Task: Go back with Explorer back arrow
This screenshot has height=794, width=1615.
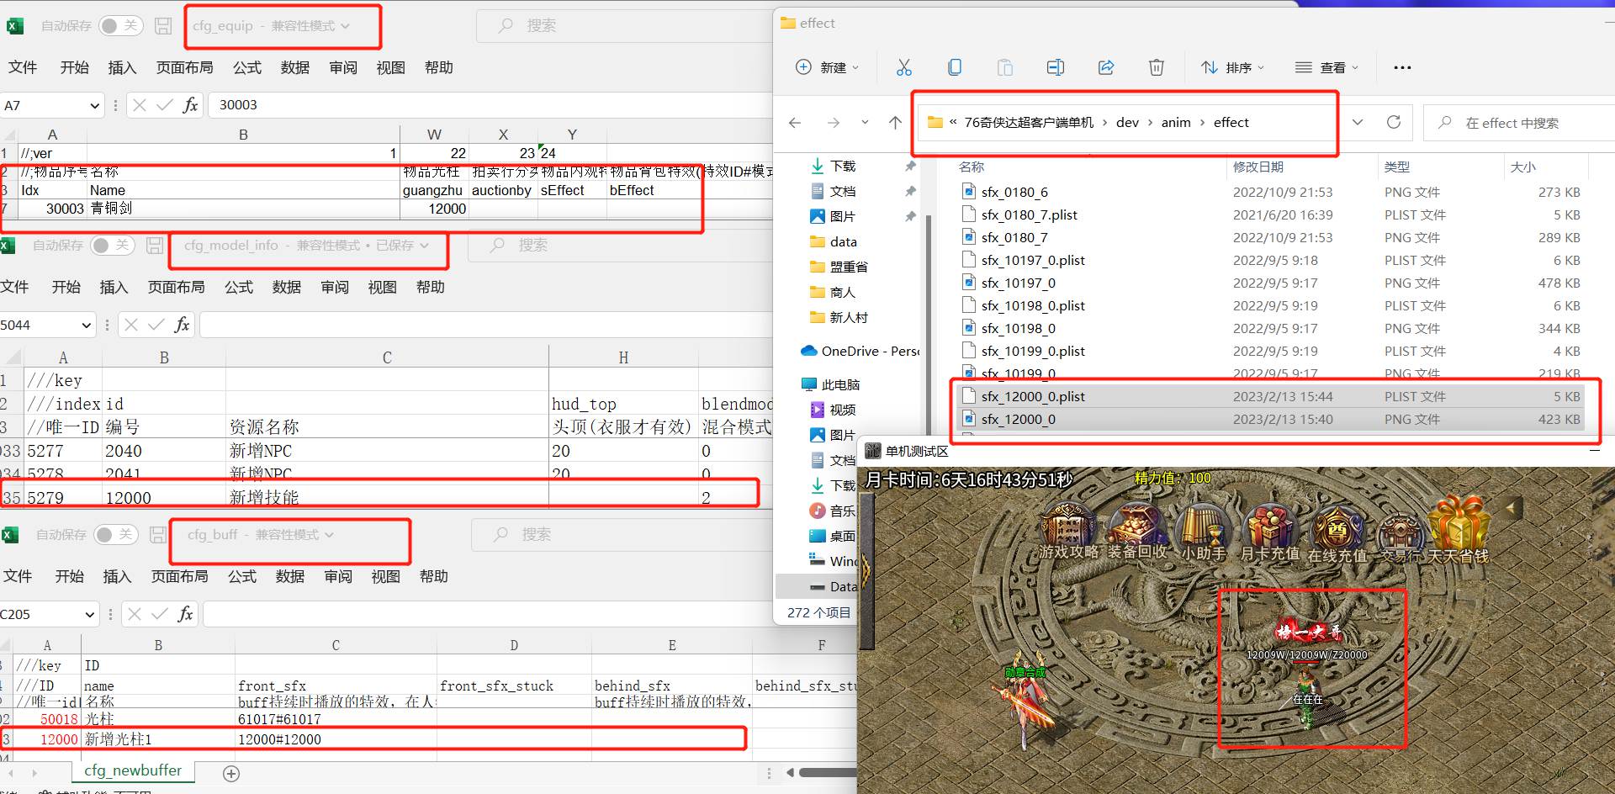Action: click(x=795, y=123)
